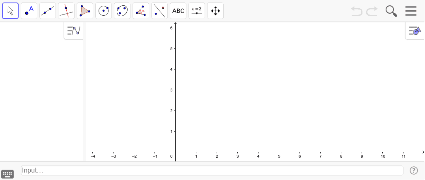The height and width of the screenshot is (180, 425).
Task: Select the Move Graphics View tool
Action: [215, 11]
